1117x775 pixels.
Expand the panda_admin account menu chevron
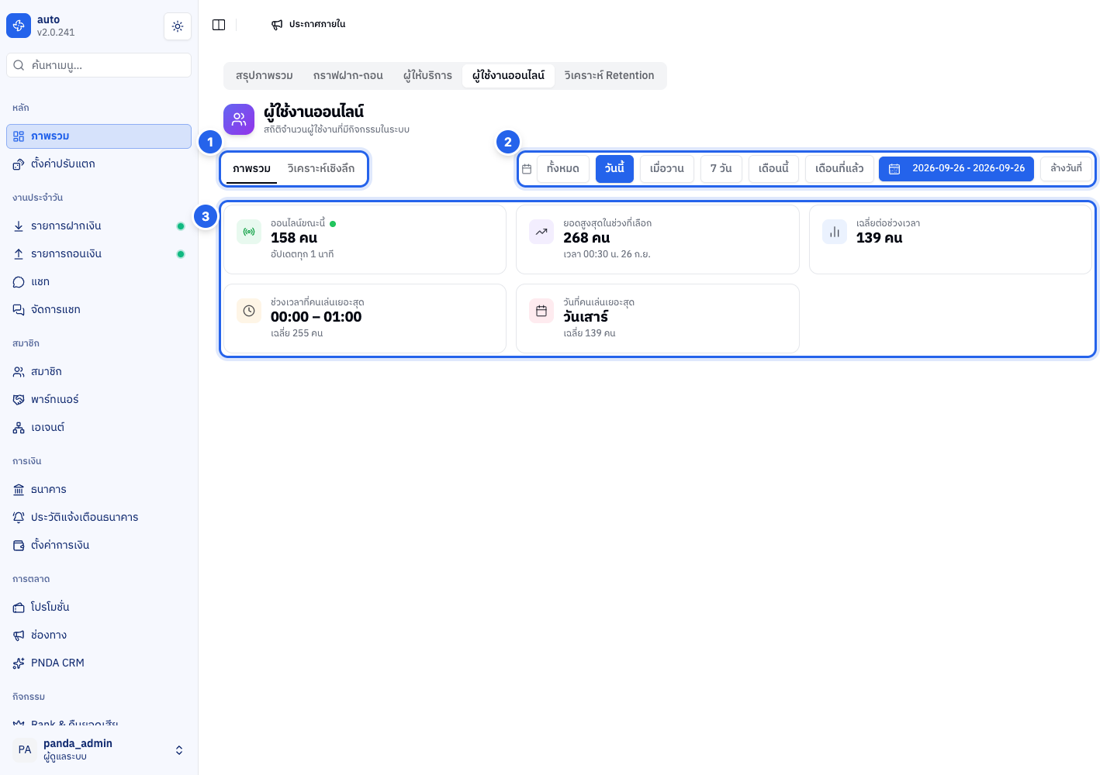point(179,750)
